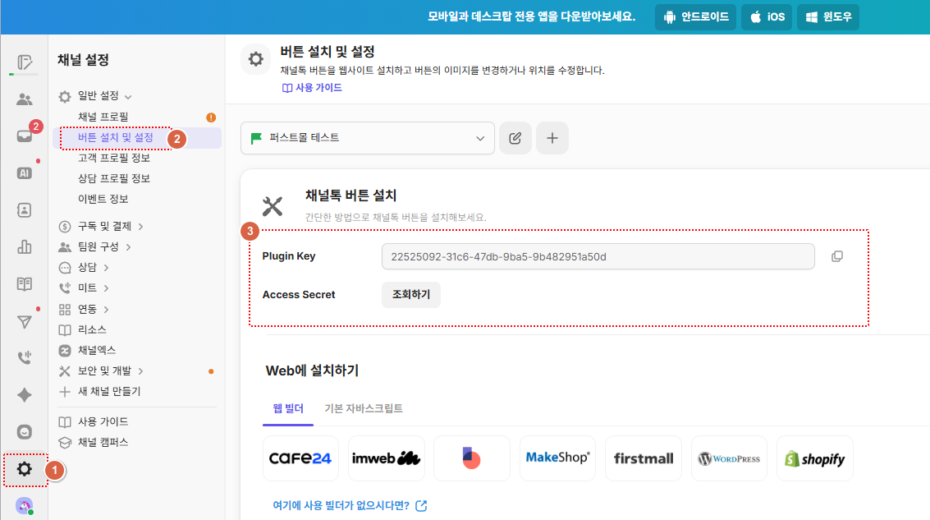
Task: Copy the Plugin Key with copy icon
Action: 836,256
